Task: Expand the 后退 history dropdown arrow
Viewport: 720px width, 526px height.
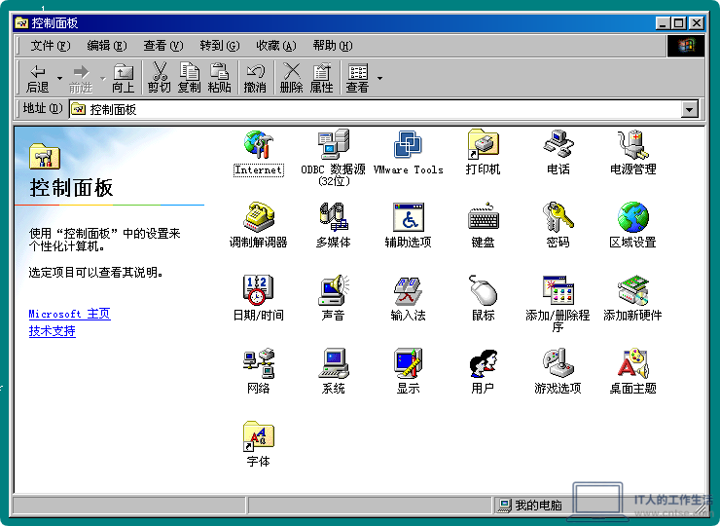Action: (59, 78)
